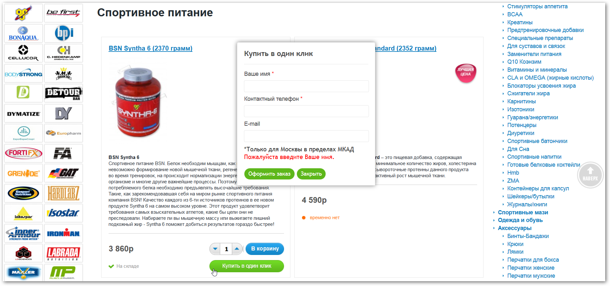The height and width of the screenshot is (286, 610).
Task: Open 'Спортивные батончики' category link
Action: (537, 141)
